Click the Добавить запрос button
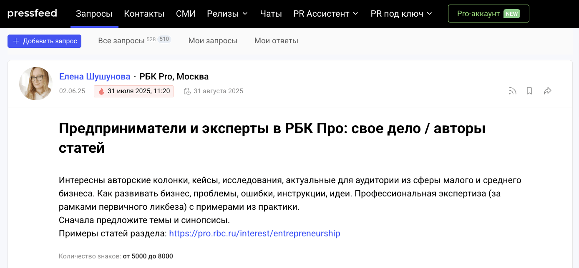The image size is (579, 268). [x=44, y=41]
